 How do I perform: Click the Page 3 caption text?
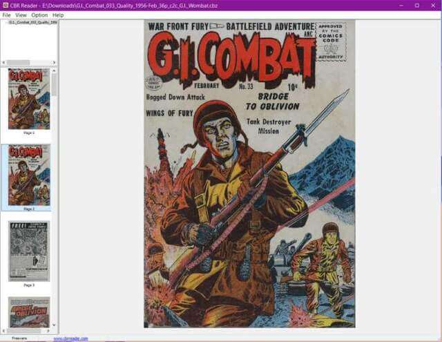pos(29,285)
